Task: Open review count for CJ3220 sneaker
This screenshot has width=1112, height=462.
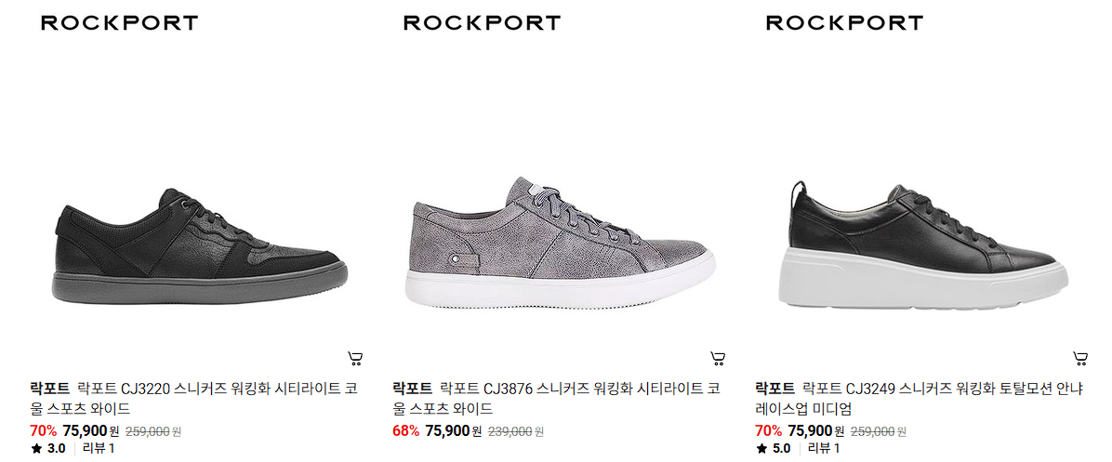Action: 99,449
